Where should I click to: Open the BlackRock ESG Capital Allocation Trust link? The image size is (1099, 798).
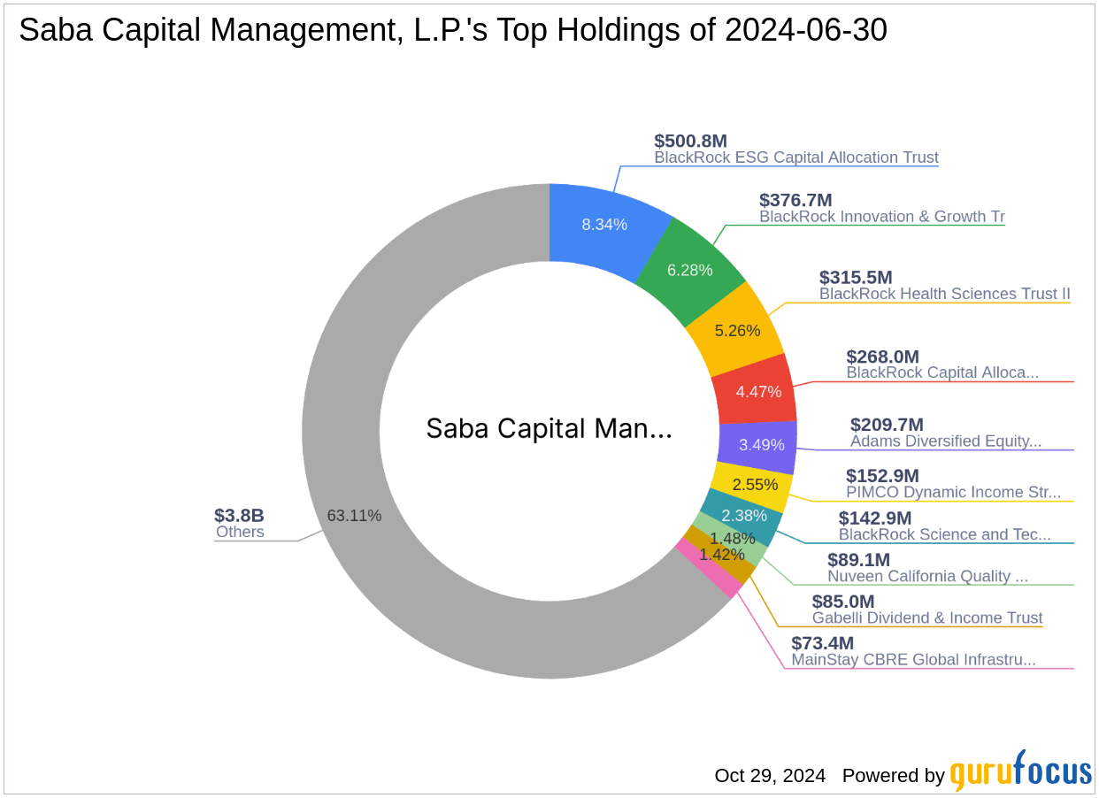[795, 157]
